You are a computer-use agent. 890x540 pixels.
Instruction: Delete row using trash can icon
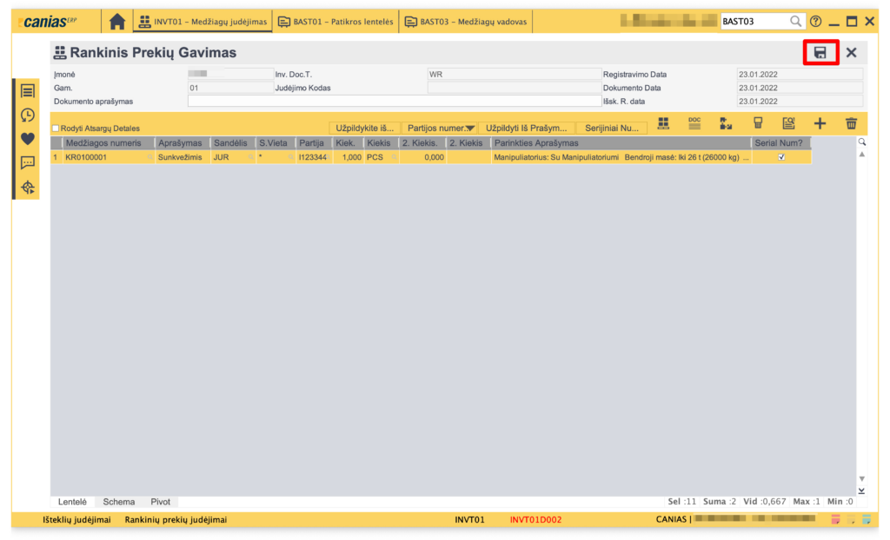(851, 124)
